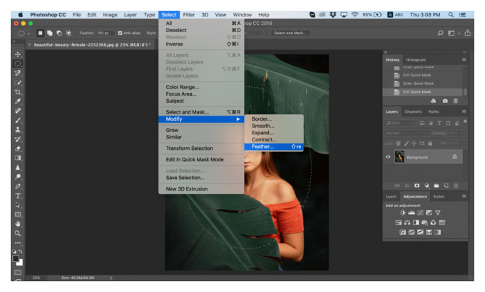Screen dimensions: 485x292
Task: Click the Select and Mask... button
Action: tap(290, 33)
